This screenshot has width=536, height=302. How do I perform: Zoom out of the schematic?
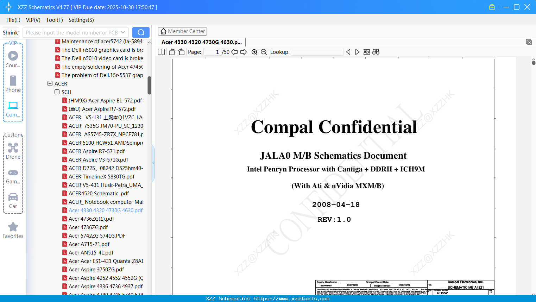(x=264, y=52)
